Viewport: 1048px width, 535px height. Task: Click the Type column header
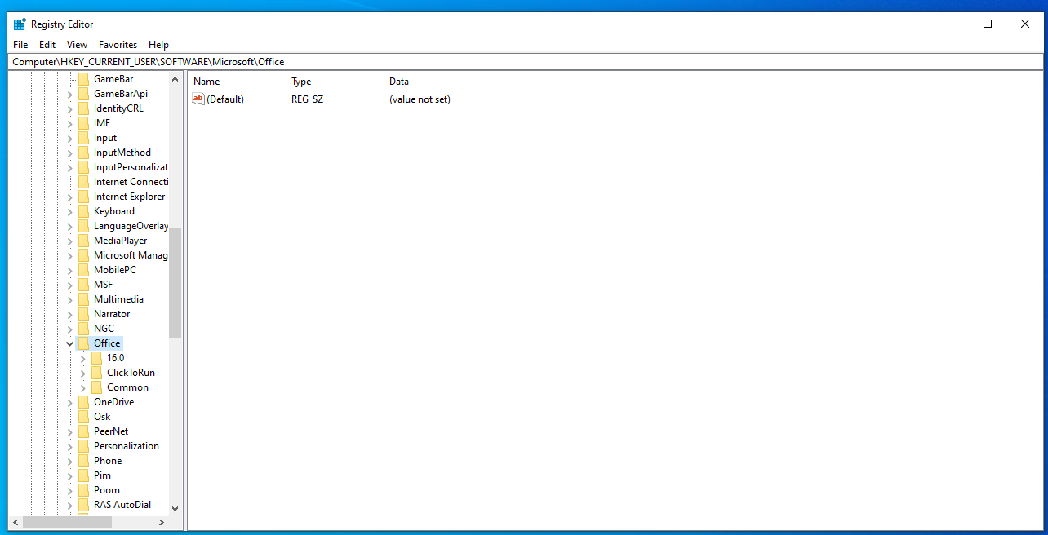pyautogui.click(x=335, y=82)
